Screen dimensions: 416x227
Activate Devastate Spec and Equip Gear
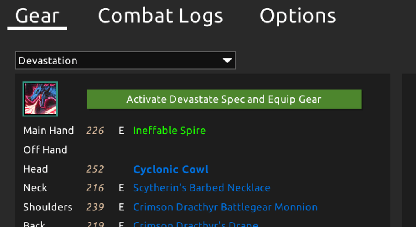224,99
